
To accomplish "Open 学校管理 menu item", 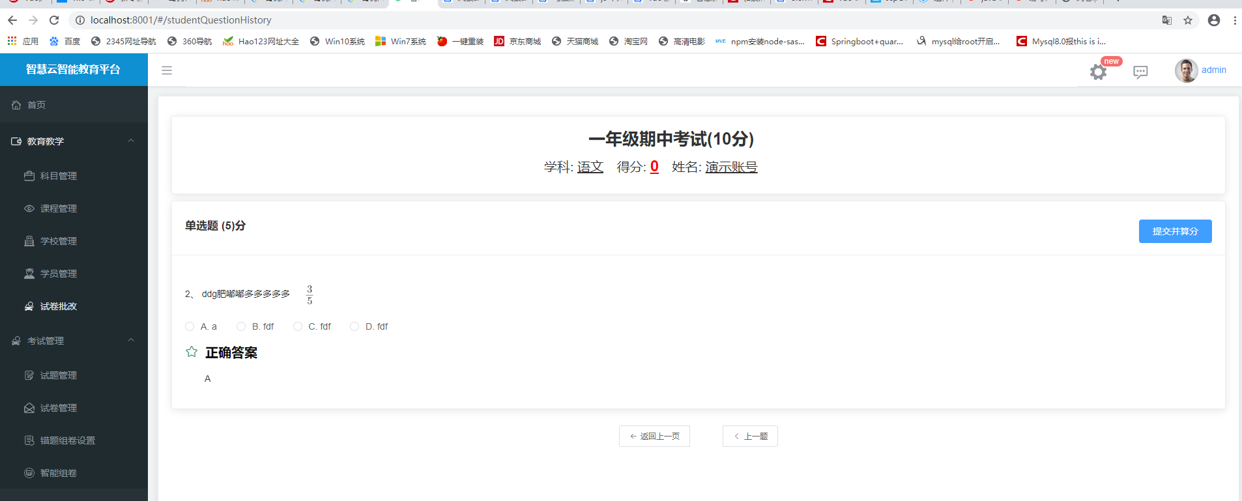I will [x=74, y=241].
